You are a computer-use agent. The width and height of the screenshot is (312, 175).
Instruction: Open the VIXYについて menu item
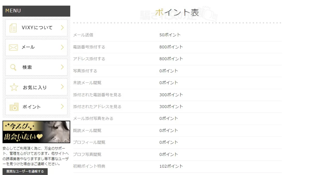[x=36, y=27]
